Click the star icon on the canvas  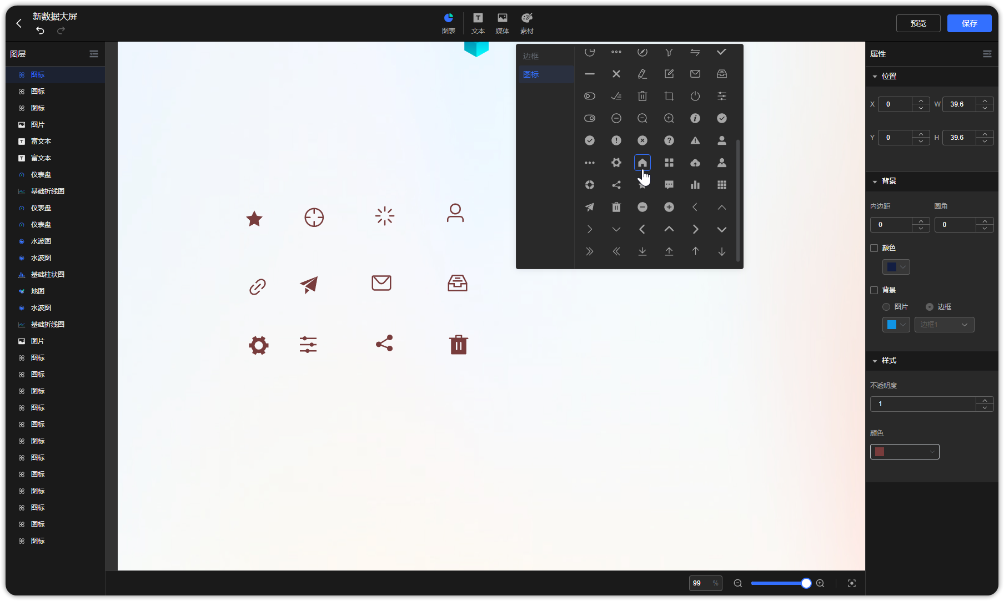click(254, 219)
